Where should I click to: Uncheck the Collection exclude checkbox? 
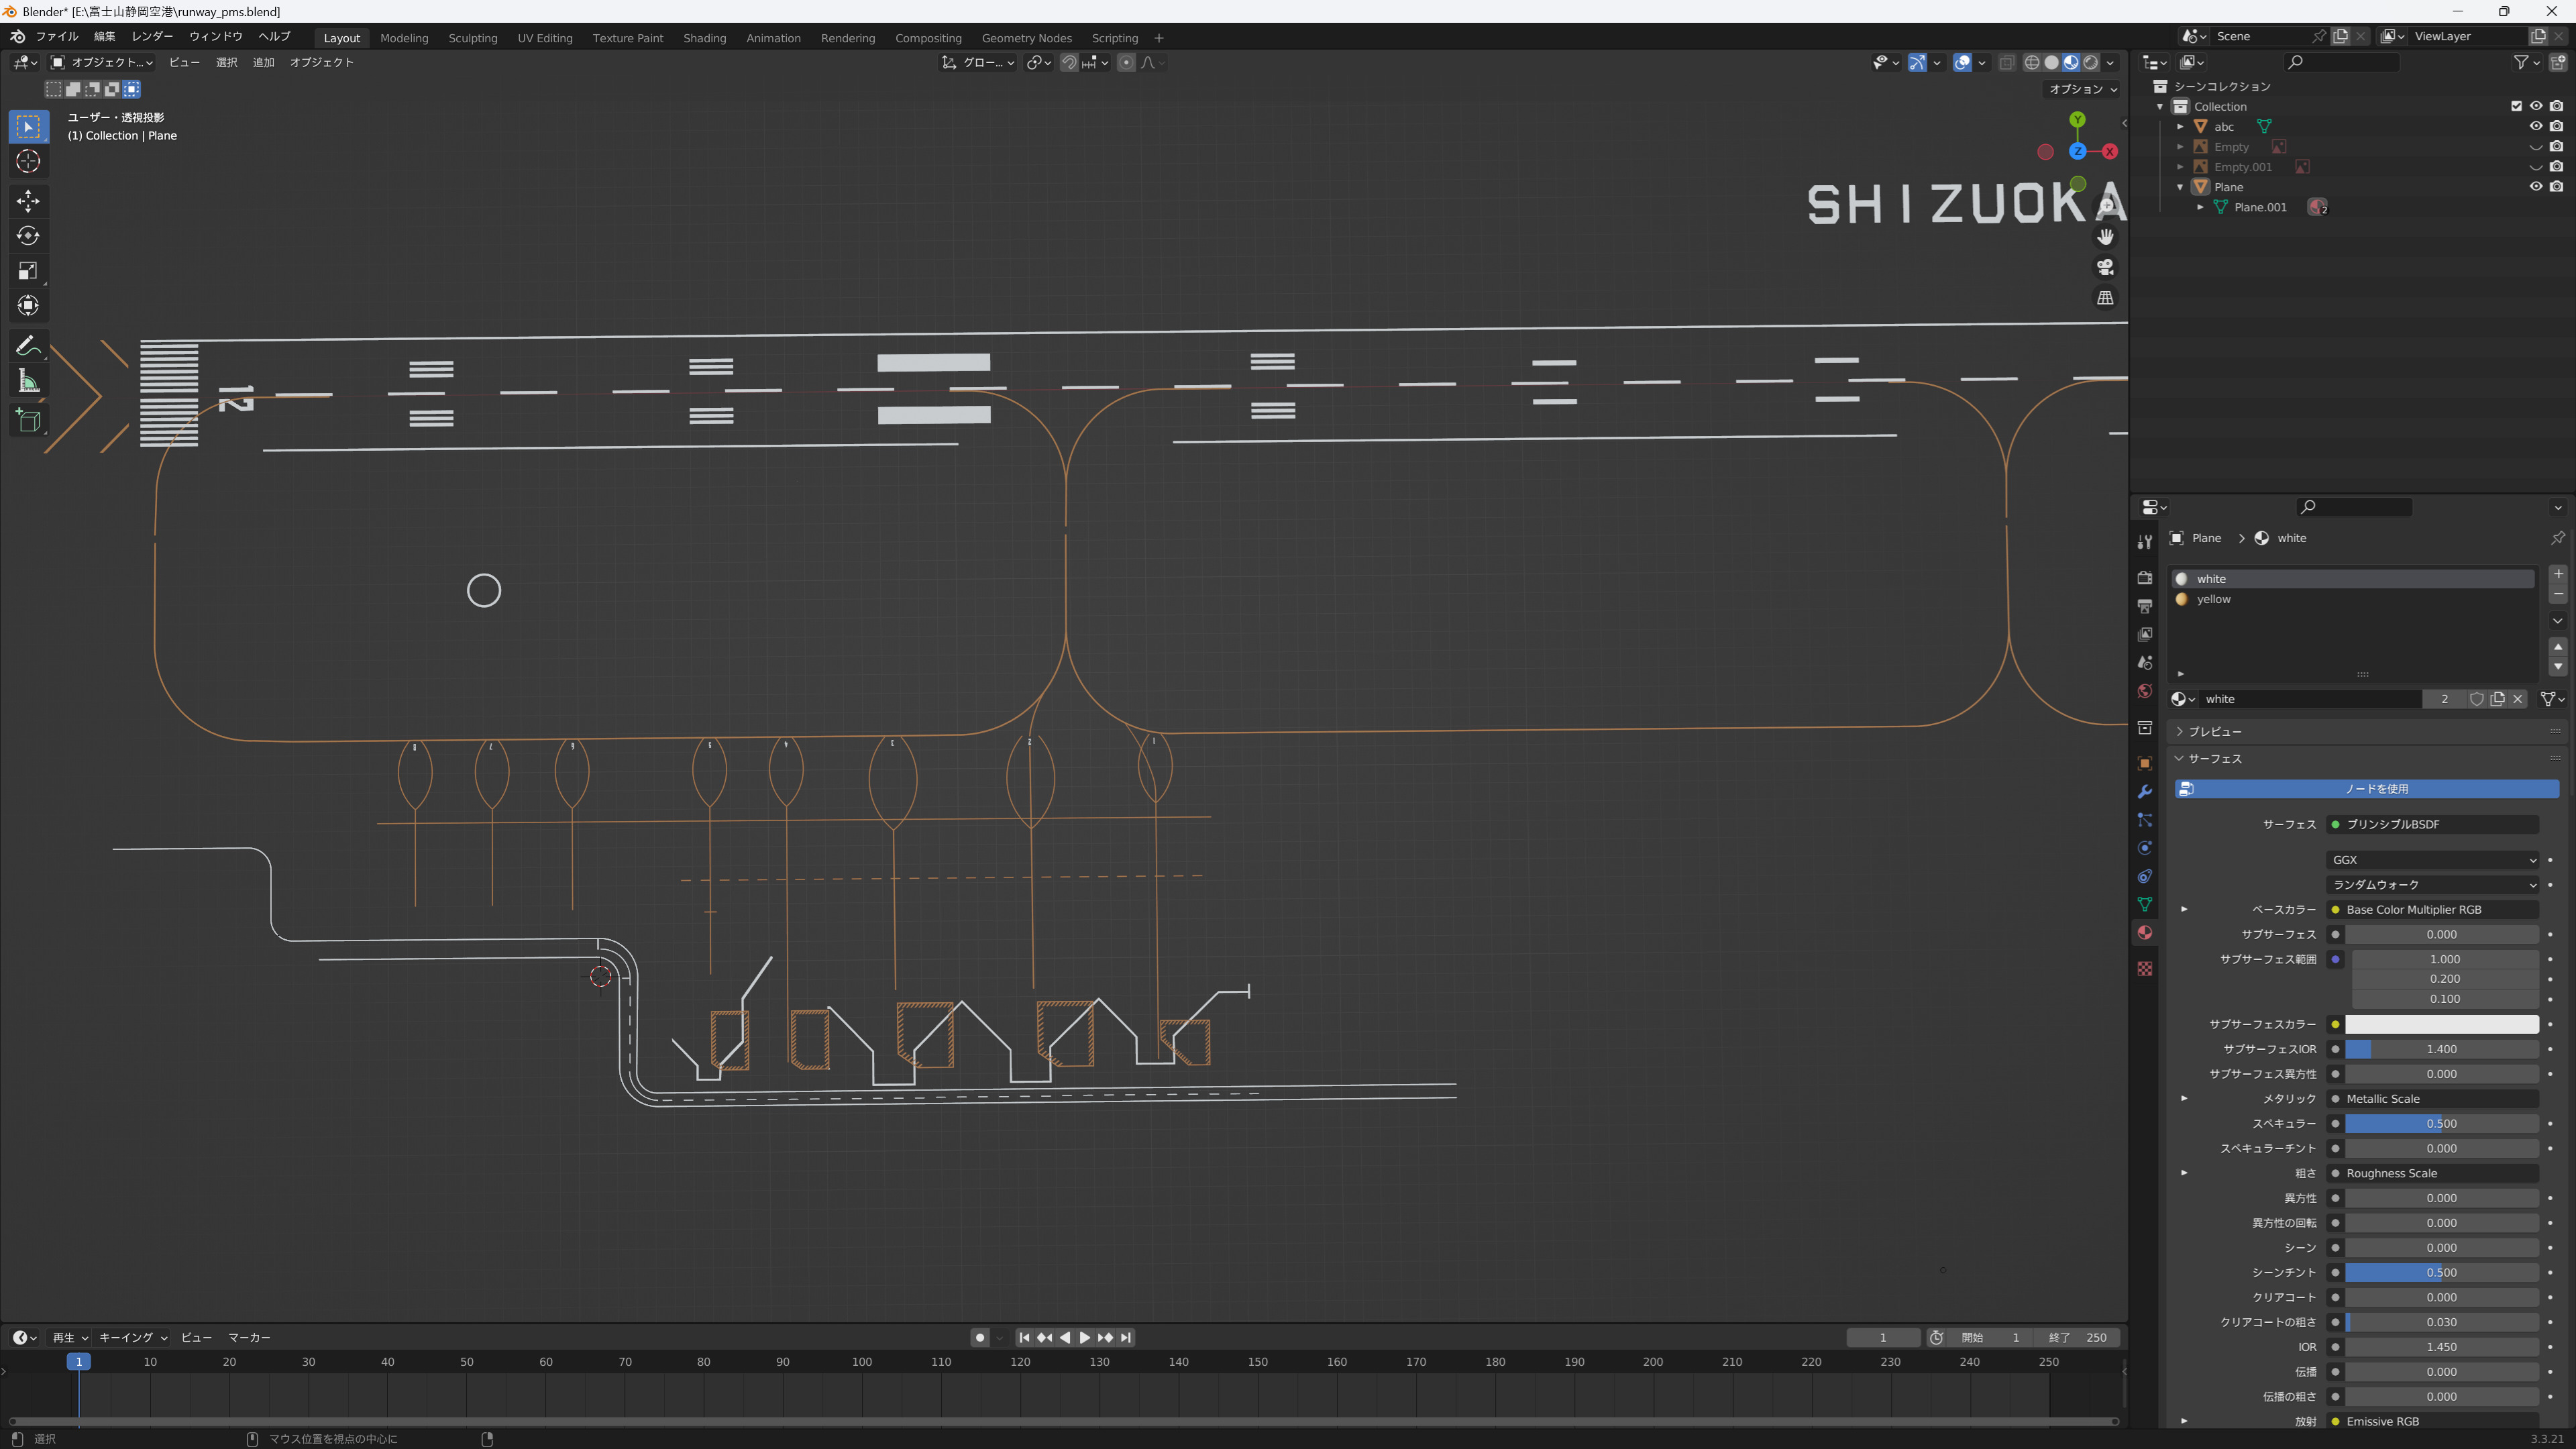[2516, 106]
